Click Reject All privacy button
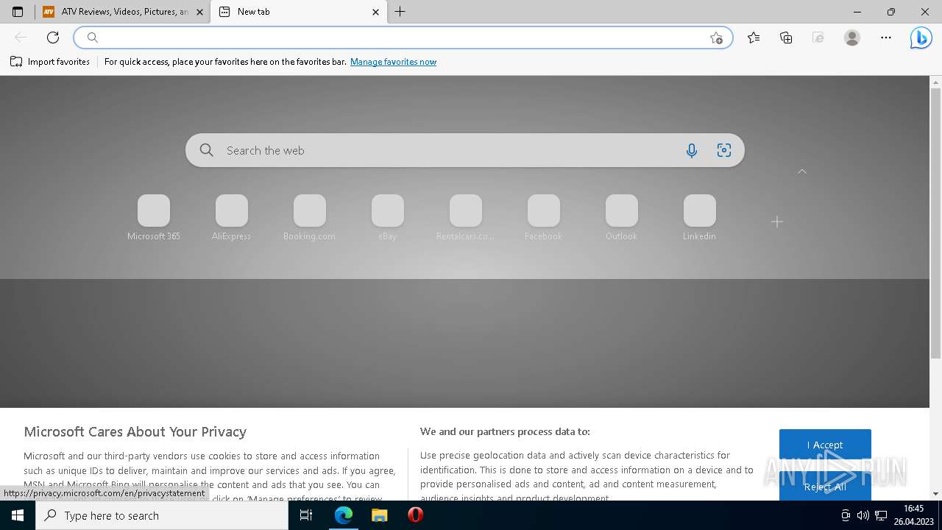This screenshot has width=942, height=530. [x=825, y=487]
